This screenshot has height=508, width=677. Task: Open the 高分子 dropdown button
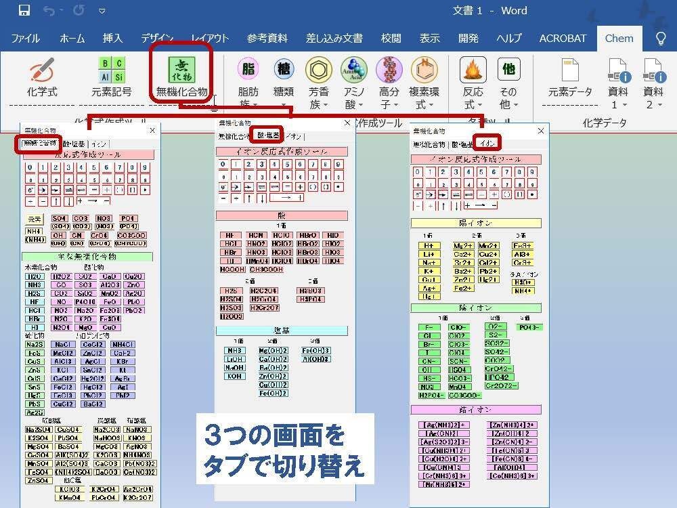click(x=389, y=83)
